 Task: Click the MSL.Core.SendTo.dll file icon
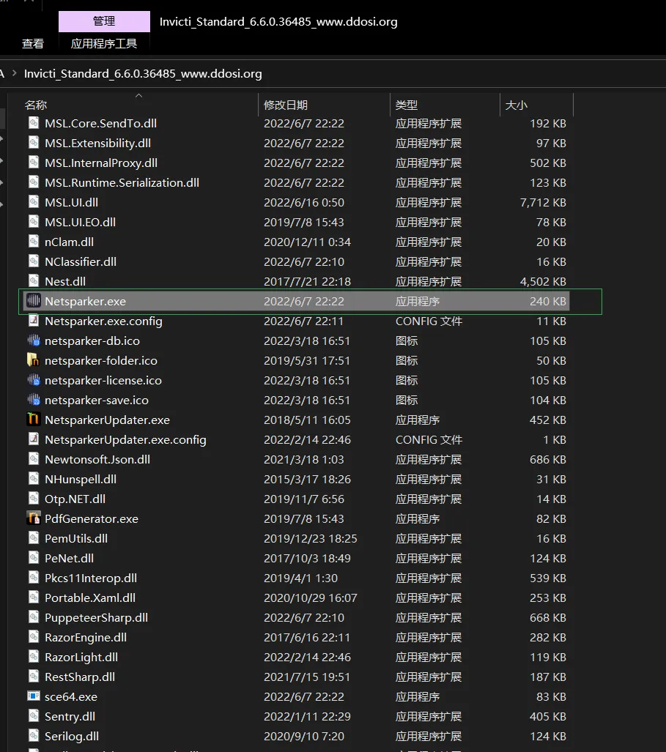tap(34, 123)
